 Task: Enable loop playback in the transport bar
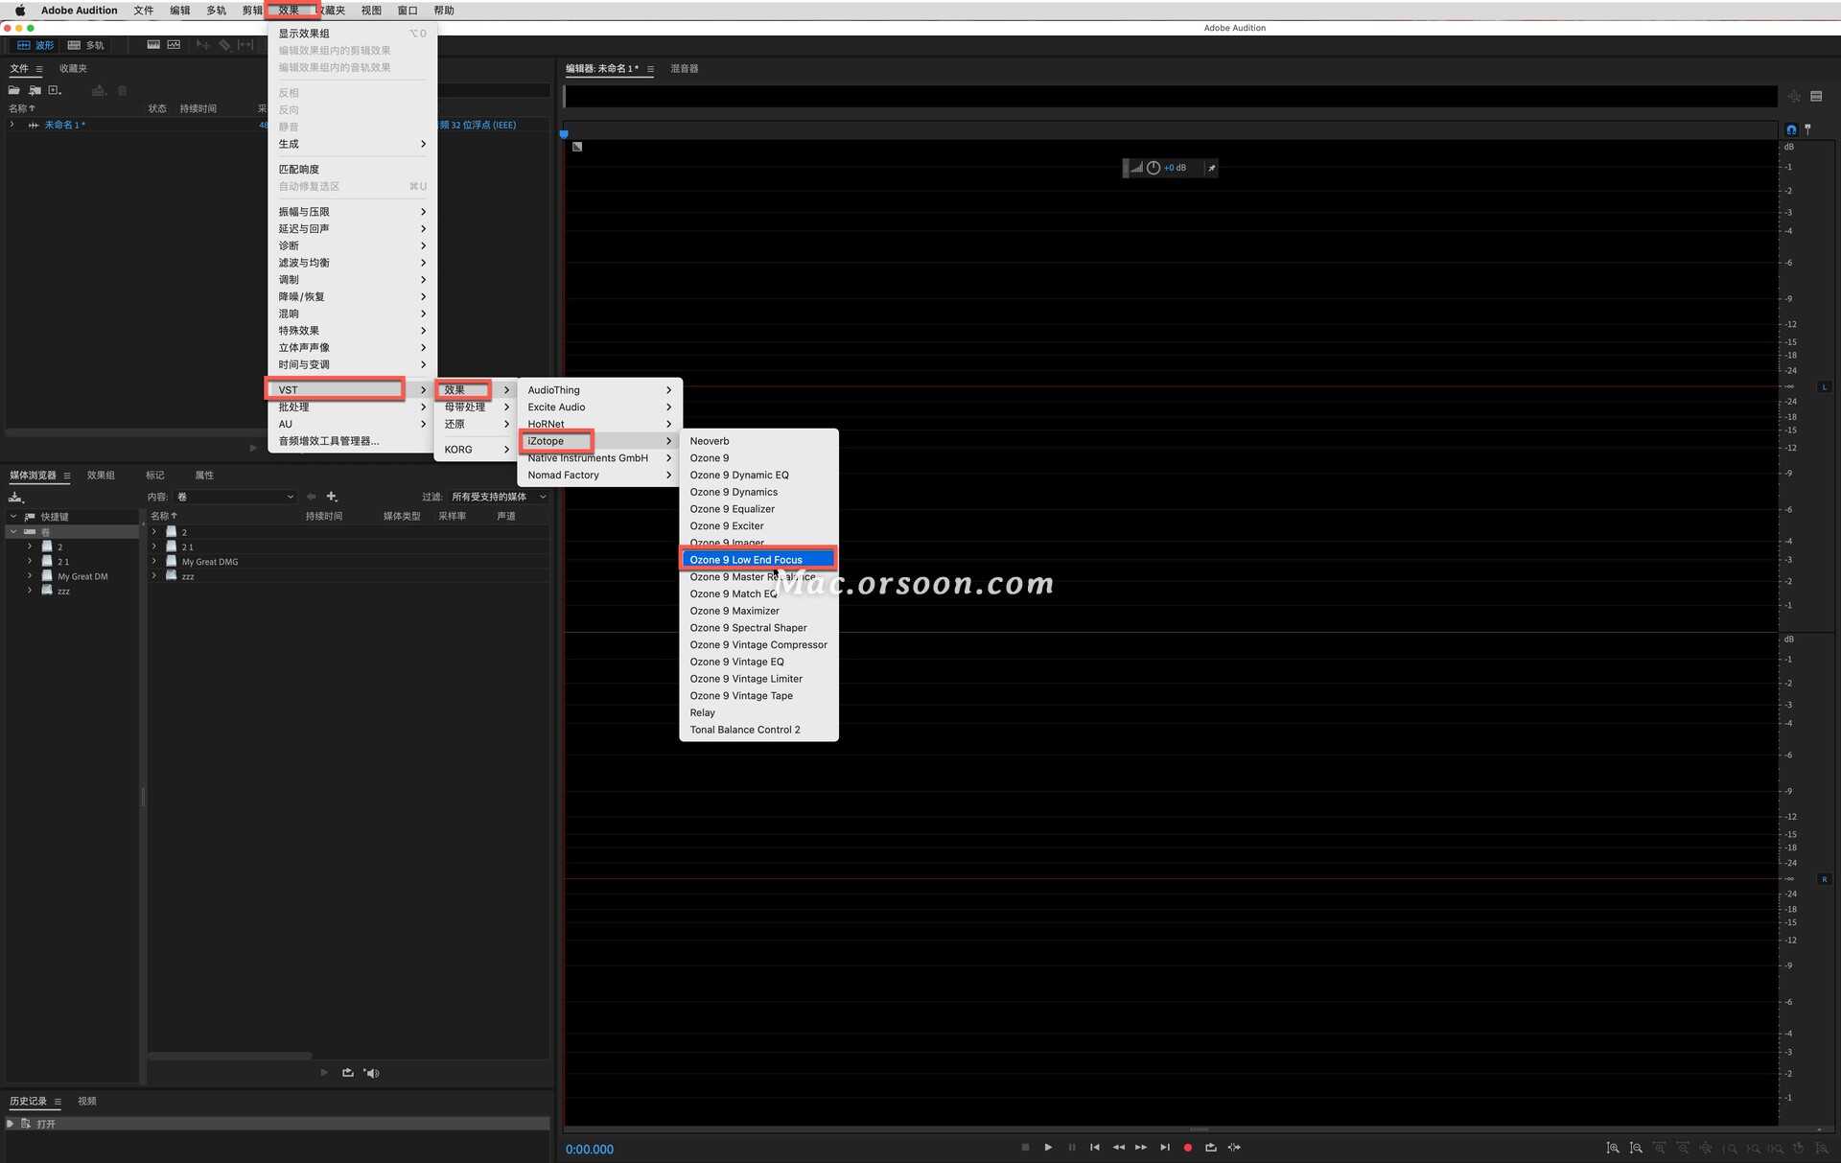click(1210, 1147)
